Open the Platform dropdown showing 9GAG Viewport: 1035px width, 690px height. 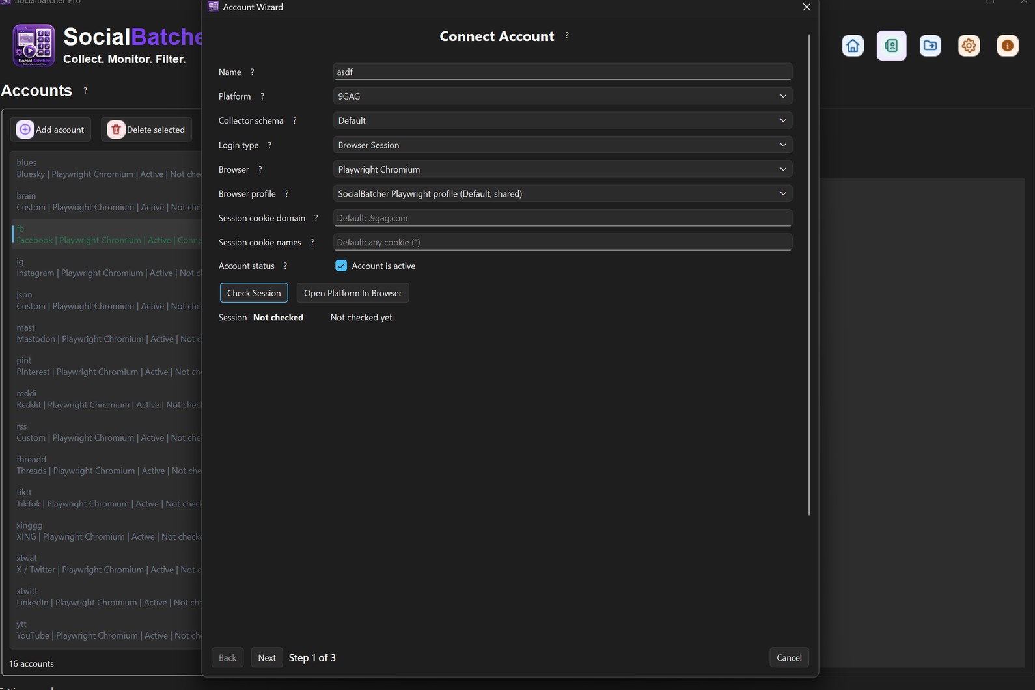pyautogui.click(x=562, y=96)
